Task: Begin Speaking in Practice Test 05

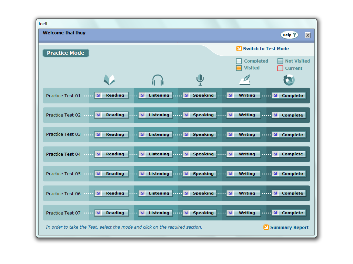Action: click(200, 174)
